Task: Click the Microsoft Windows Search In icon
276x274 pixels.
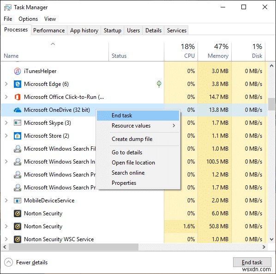Action: (x=18, y=162)
